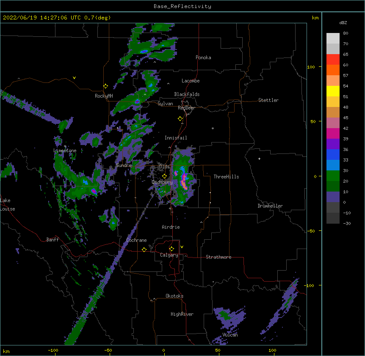Click the Sundre town label
The height and width of the screenshot is (356, 365).
pyautogui.click(x=124, y=165)
